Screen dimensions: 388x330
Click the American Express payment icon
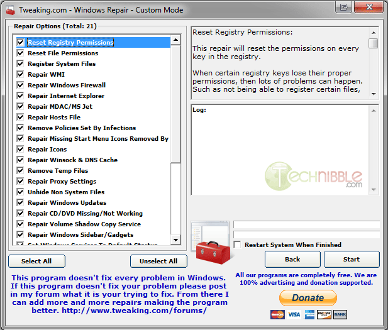tap(309, 314)
